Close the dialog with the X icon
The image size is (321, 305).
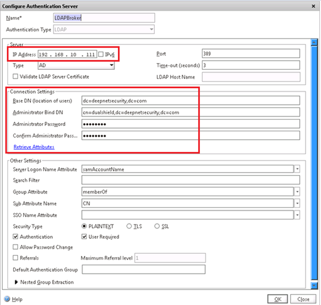(314, 5)
